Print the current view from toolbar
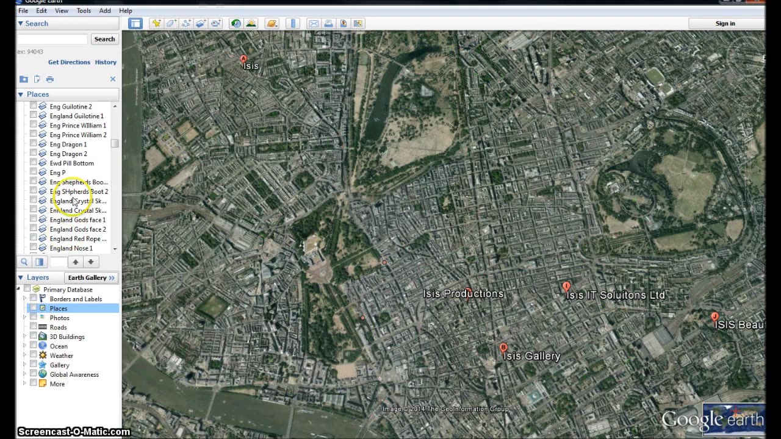This screenshot has height=439, width=781. [328, 23]
